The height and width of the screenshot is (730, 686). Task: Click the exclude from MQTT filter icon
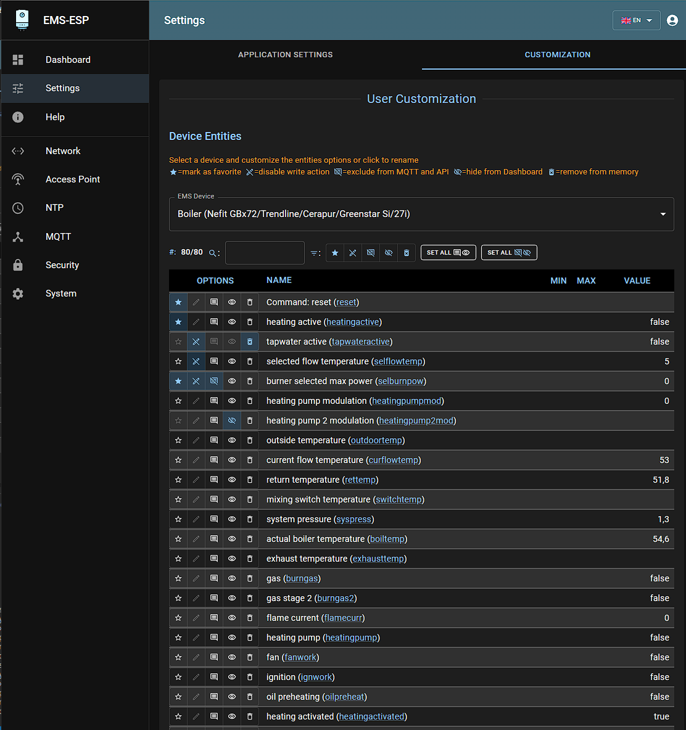(371, 253)
